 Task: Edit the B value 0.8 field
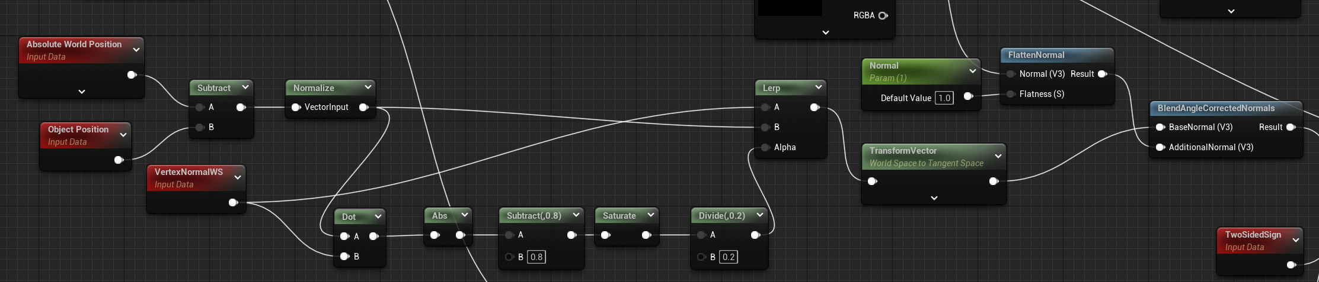coord(536,257)
